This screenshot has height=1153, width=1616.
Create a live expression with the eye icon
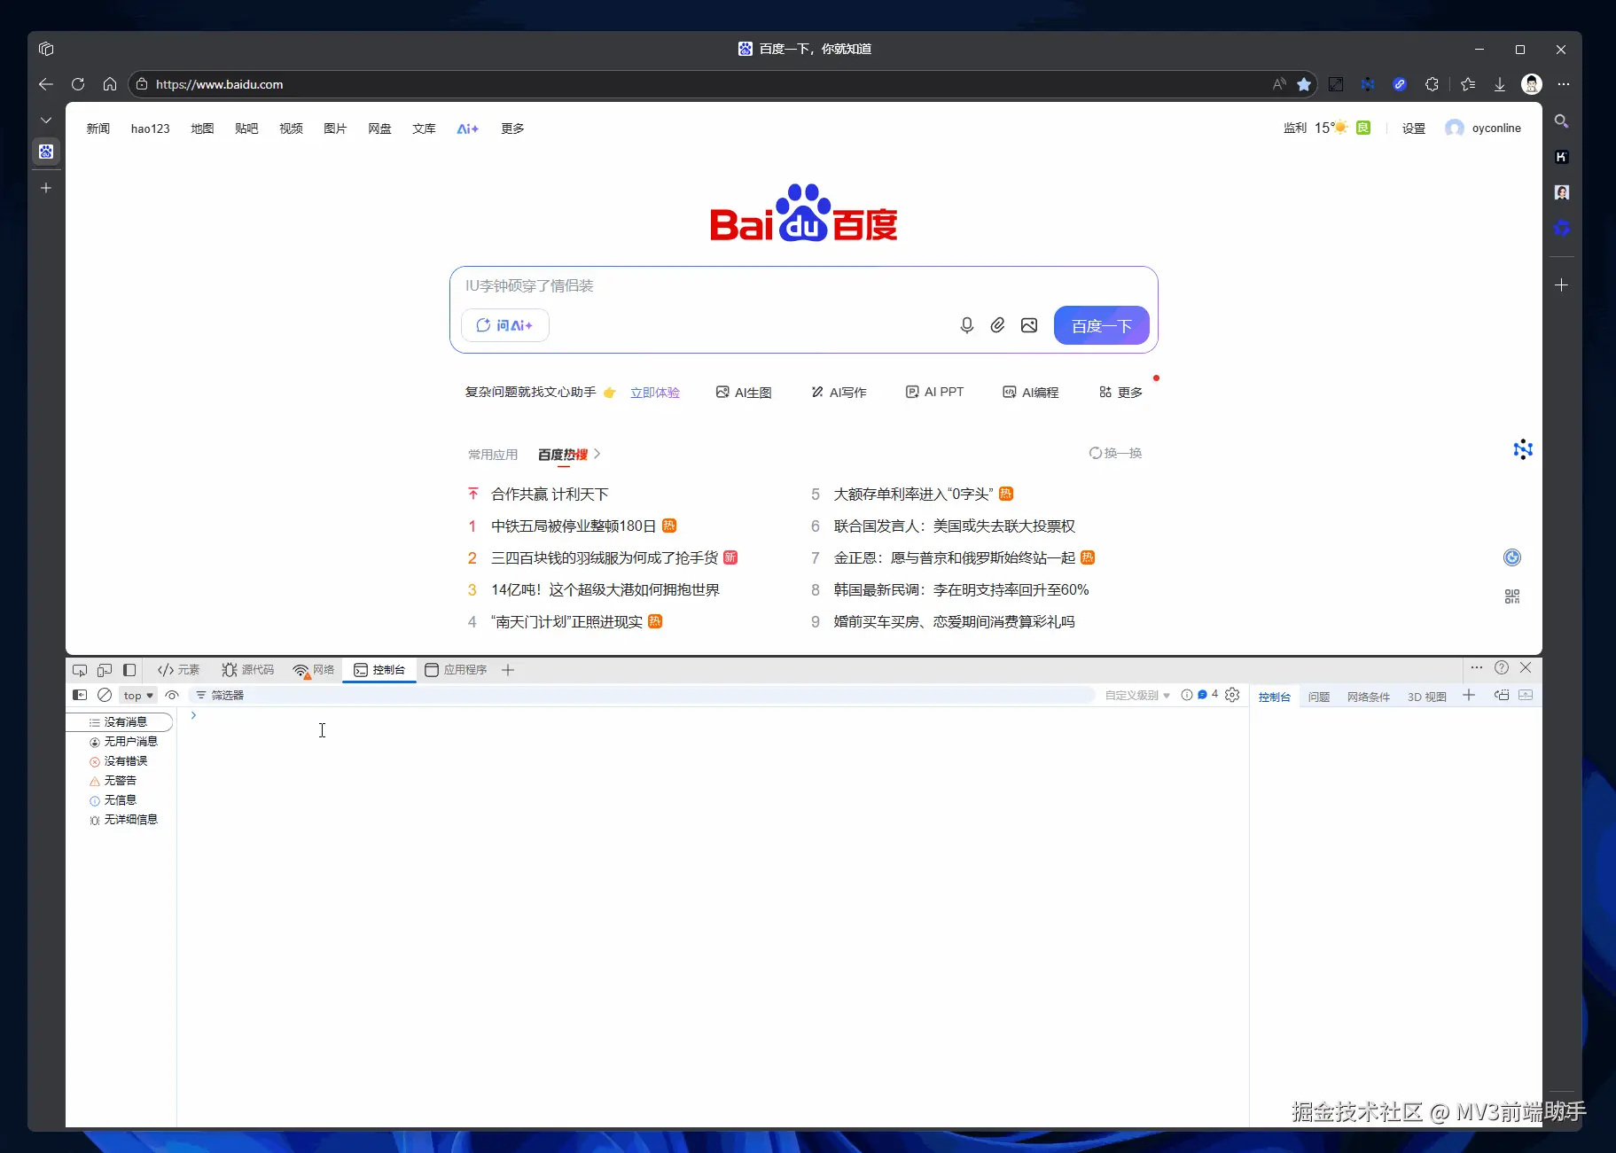(x=172, y=695)
